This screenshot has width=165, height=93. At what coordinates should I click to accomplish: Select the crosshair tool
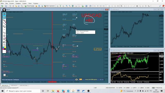[125, 6]
